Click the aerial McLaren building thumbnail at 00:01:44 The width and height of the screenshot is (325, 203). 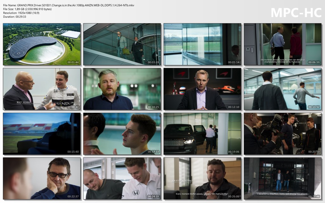42,44
